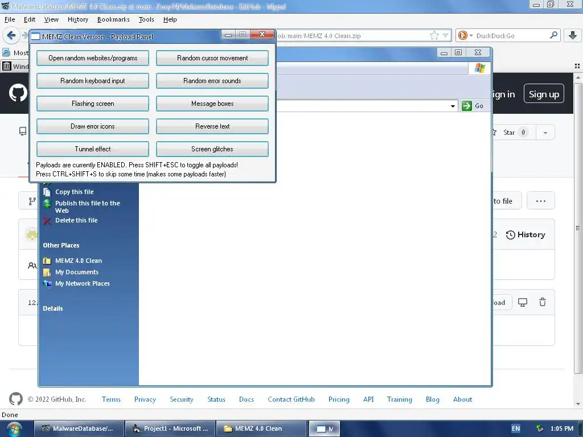Click the browser page vertical scrollbar
Viewport: 583px width, 437px height.
578,228
